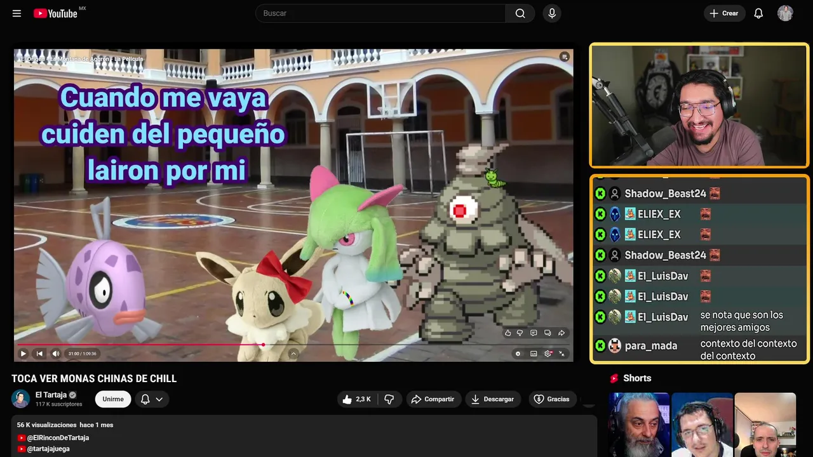This screenshot has width=813, height=457.
Task: Click the Gracias thanks button
Action: [x=552, y=399]
